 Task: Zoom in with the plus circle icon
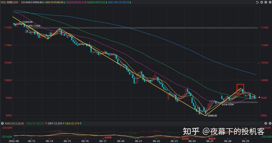(261, 2)
